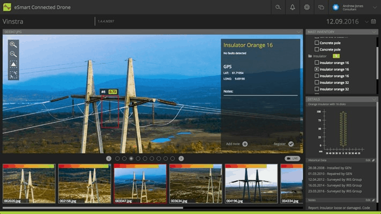Toggle the LIVE camera switch
The height and width of the screenshot is (214, 381).
(292, 158)
